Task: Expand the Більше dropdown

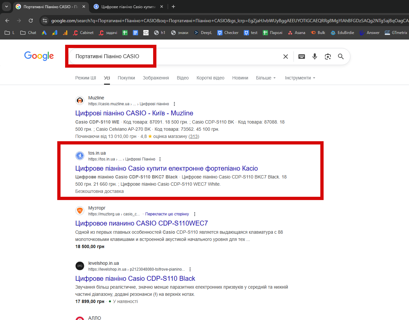Action: tap(266, 78)
